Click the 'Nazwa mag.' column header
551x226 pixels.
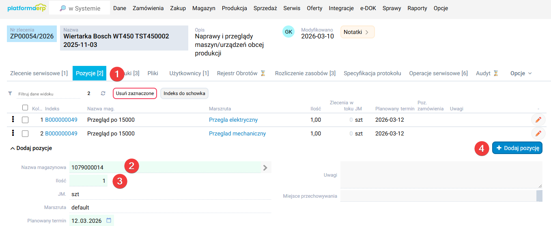(101, 109)
